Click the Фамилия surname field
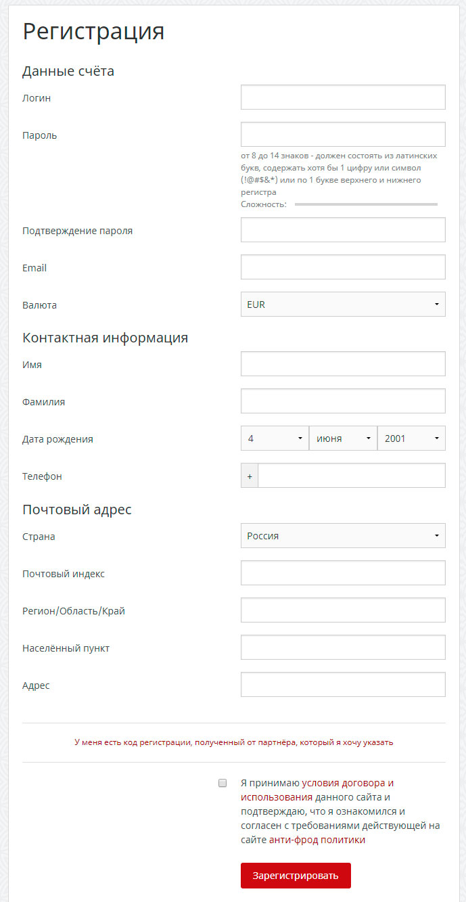This screenshot has width=466, height=902. click(x=343, y=401)
